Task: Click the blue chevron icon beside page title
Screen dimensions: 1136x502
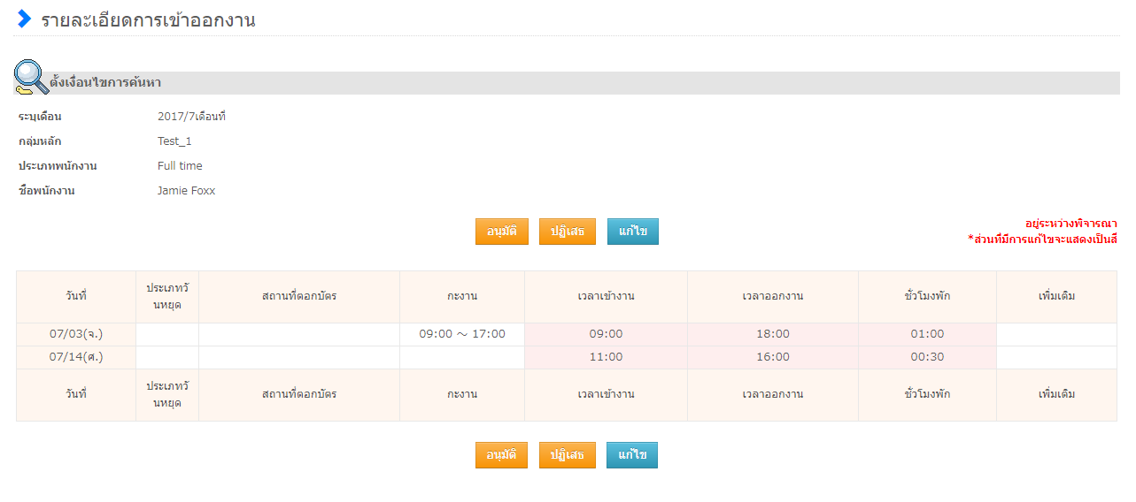Action: click(25, 19)
